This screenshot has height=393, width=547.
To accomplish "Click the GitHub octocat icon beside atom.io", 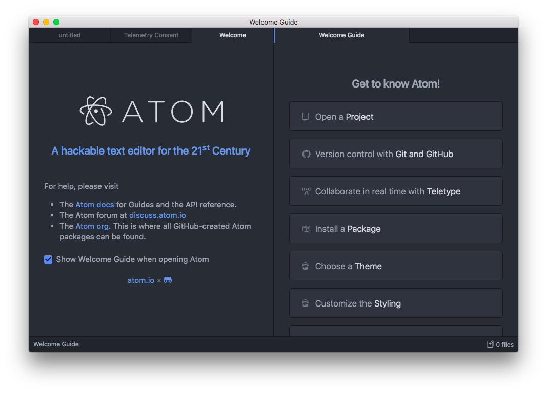I will (168, 280).
